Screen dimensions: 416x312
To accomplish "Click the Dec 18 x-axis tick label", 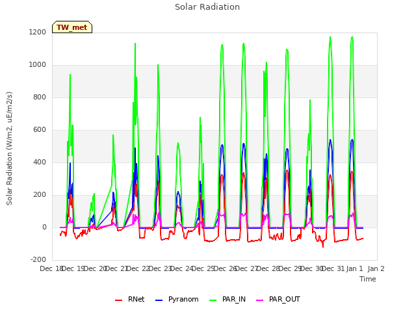I will click(x=51, y=268).
